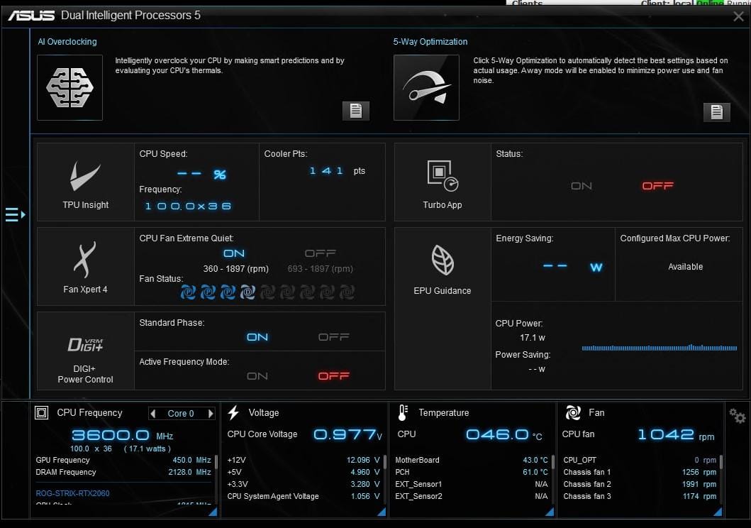Click the Core 0 selector label

(181, 414)
